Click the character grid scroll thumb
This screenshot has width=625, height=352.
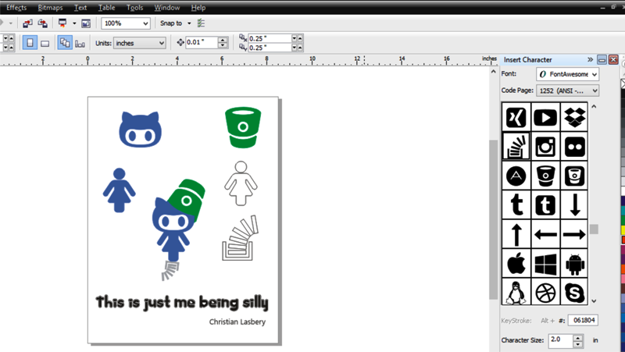tap(594, 229)
